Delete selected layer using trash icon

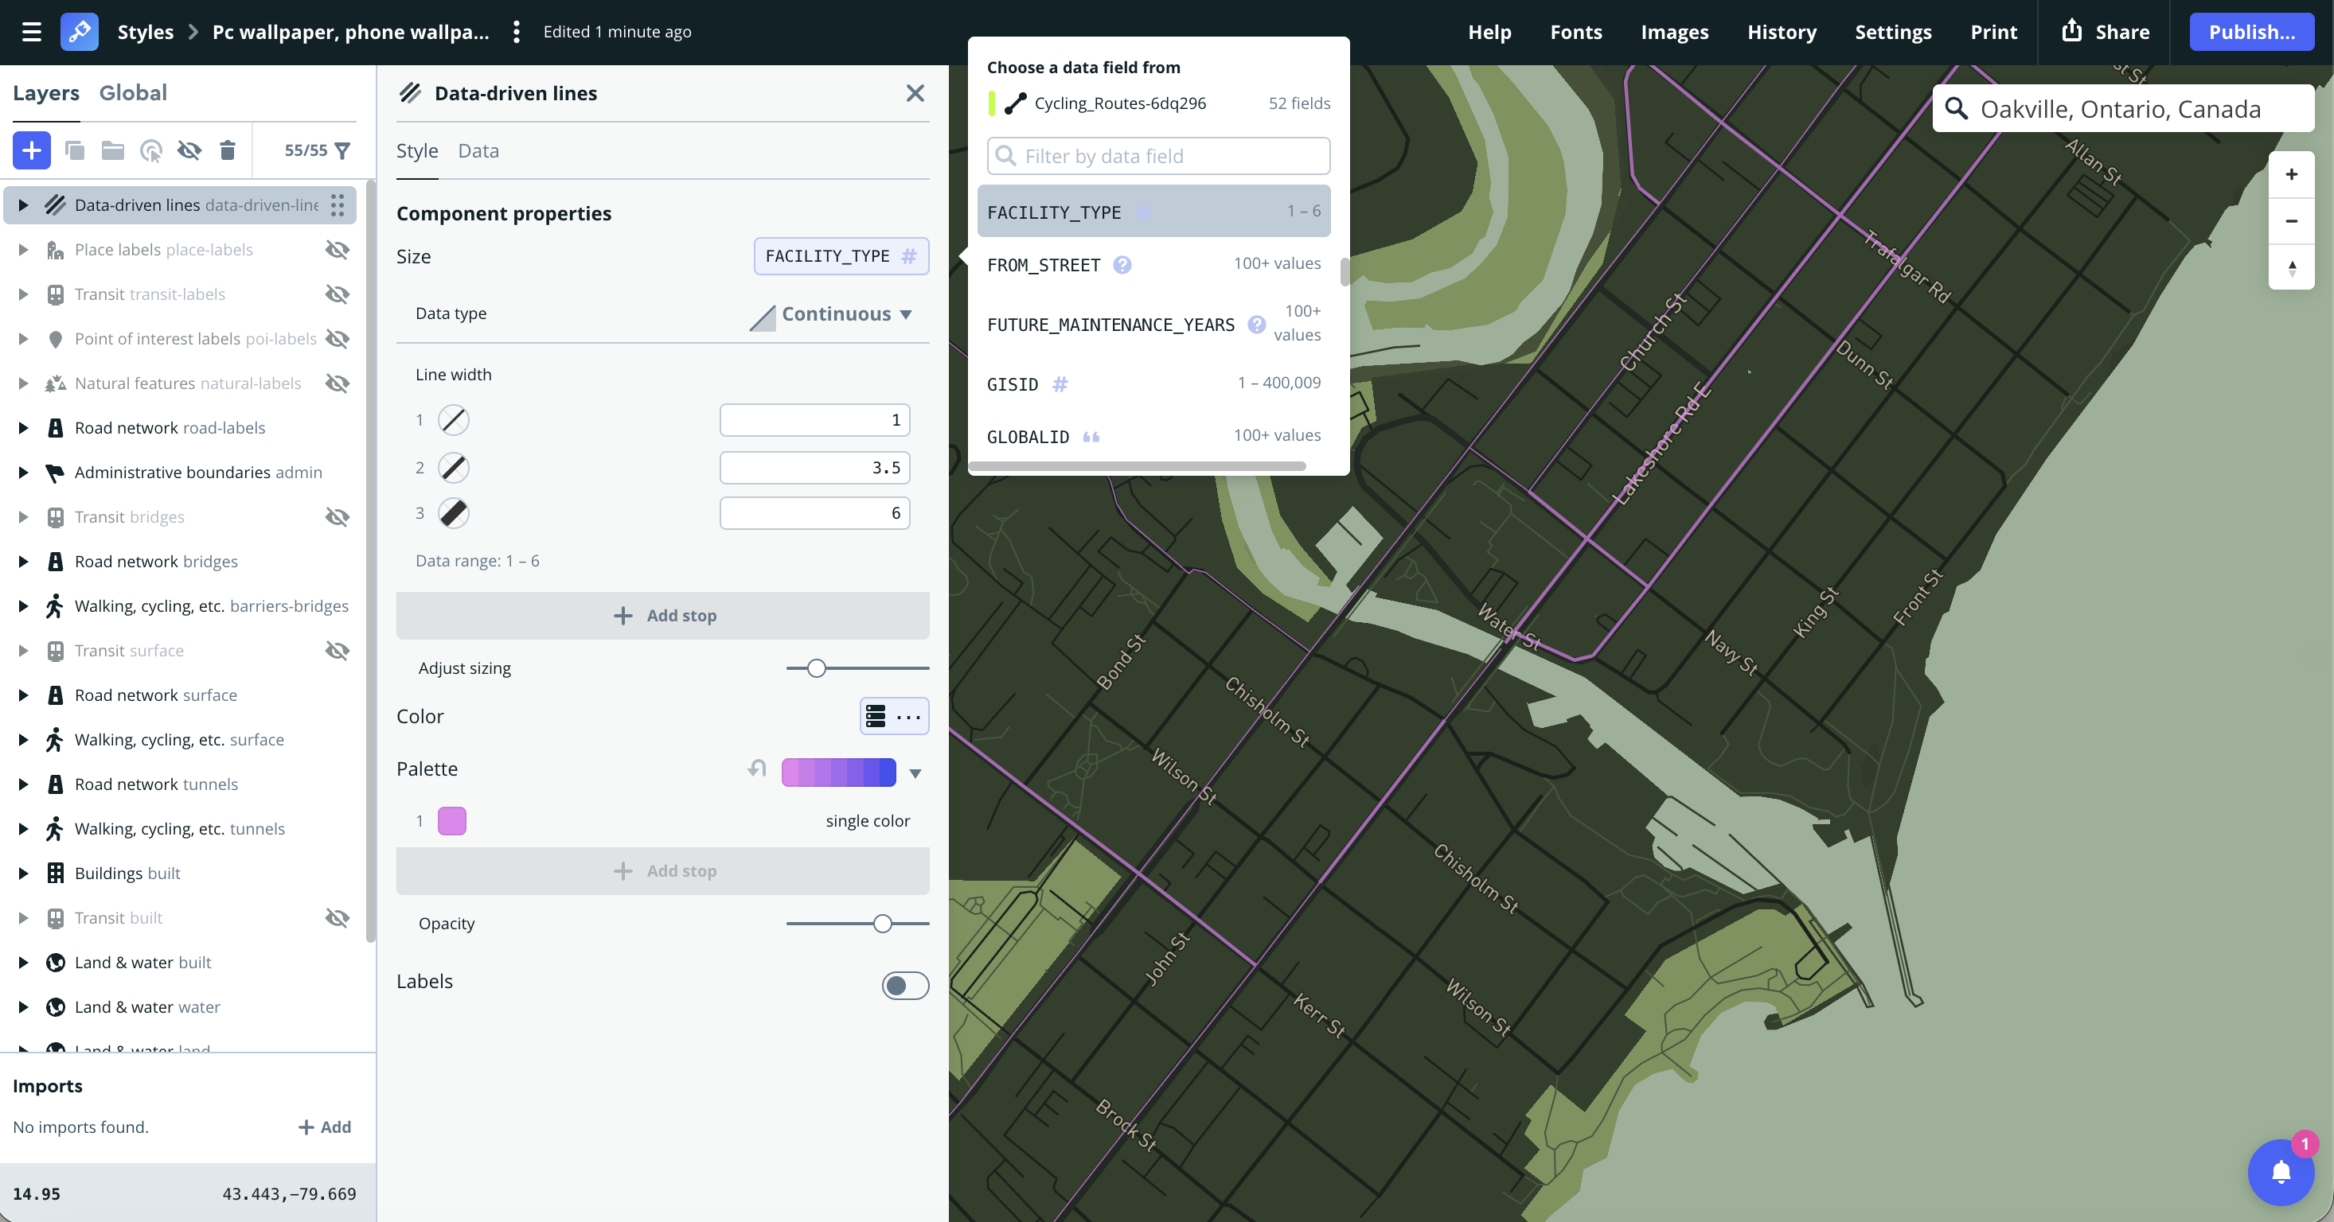(228, 150)
